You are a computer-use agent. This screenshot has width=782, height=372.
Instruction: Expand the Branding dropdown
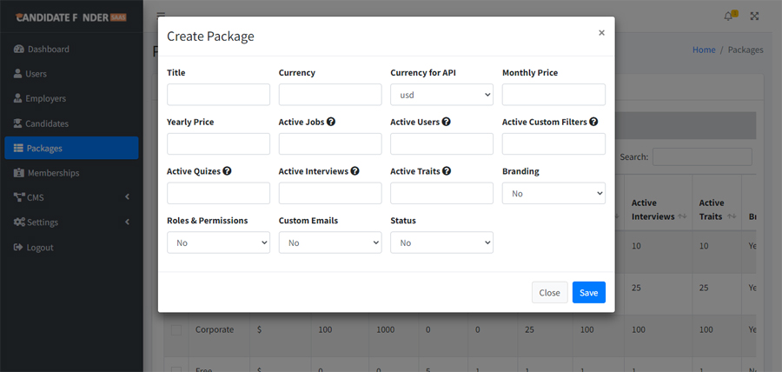(553, 193)
